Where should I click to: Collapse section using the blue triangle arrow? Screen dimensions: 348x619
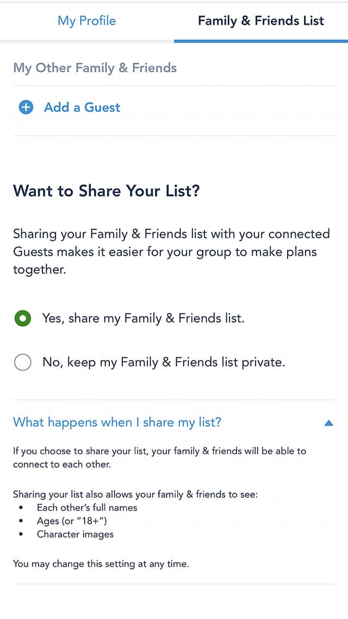328,423
